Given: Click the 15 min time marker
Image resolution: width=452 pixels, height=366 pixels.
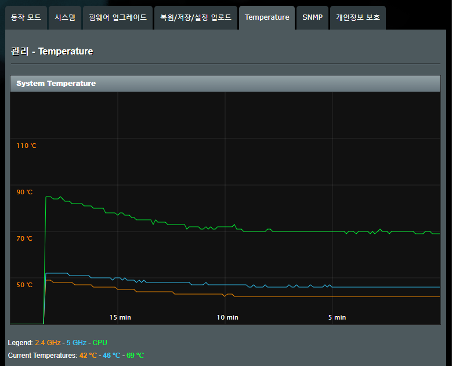Looking at the screenshot, I should [x=120, y=317].
